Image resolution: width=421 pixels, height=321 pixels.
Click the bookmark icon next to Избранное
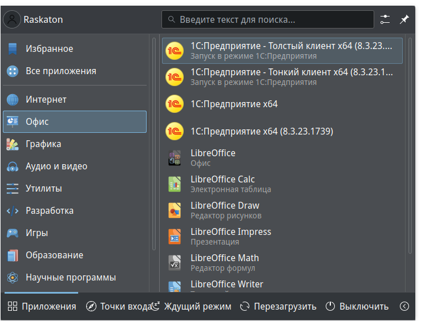pos(13,49)
